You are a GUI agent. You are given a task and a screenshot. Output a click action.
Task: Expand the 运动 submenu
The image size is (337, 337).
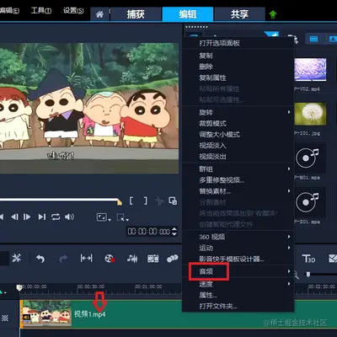238,248
